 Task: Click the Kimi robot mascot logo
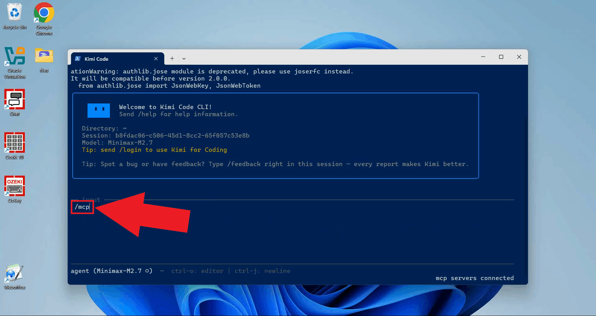coord(99,111)
